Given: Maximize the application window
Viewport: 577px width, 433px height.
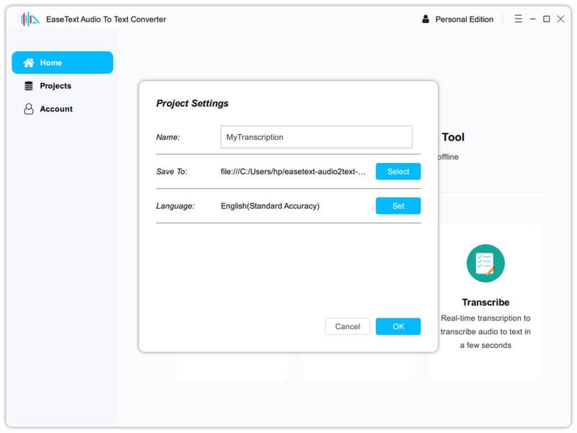Looking at the screenshot, I should (546, 19).
